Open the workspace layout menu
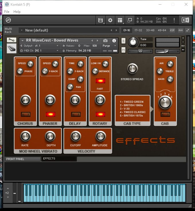 [120, 20]
